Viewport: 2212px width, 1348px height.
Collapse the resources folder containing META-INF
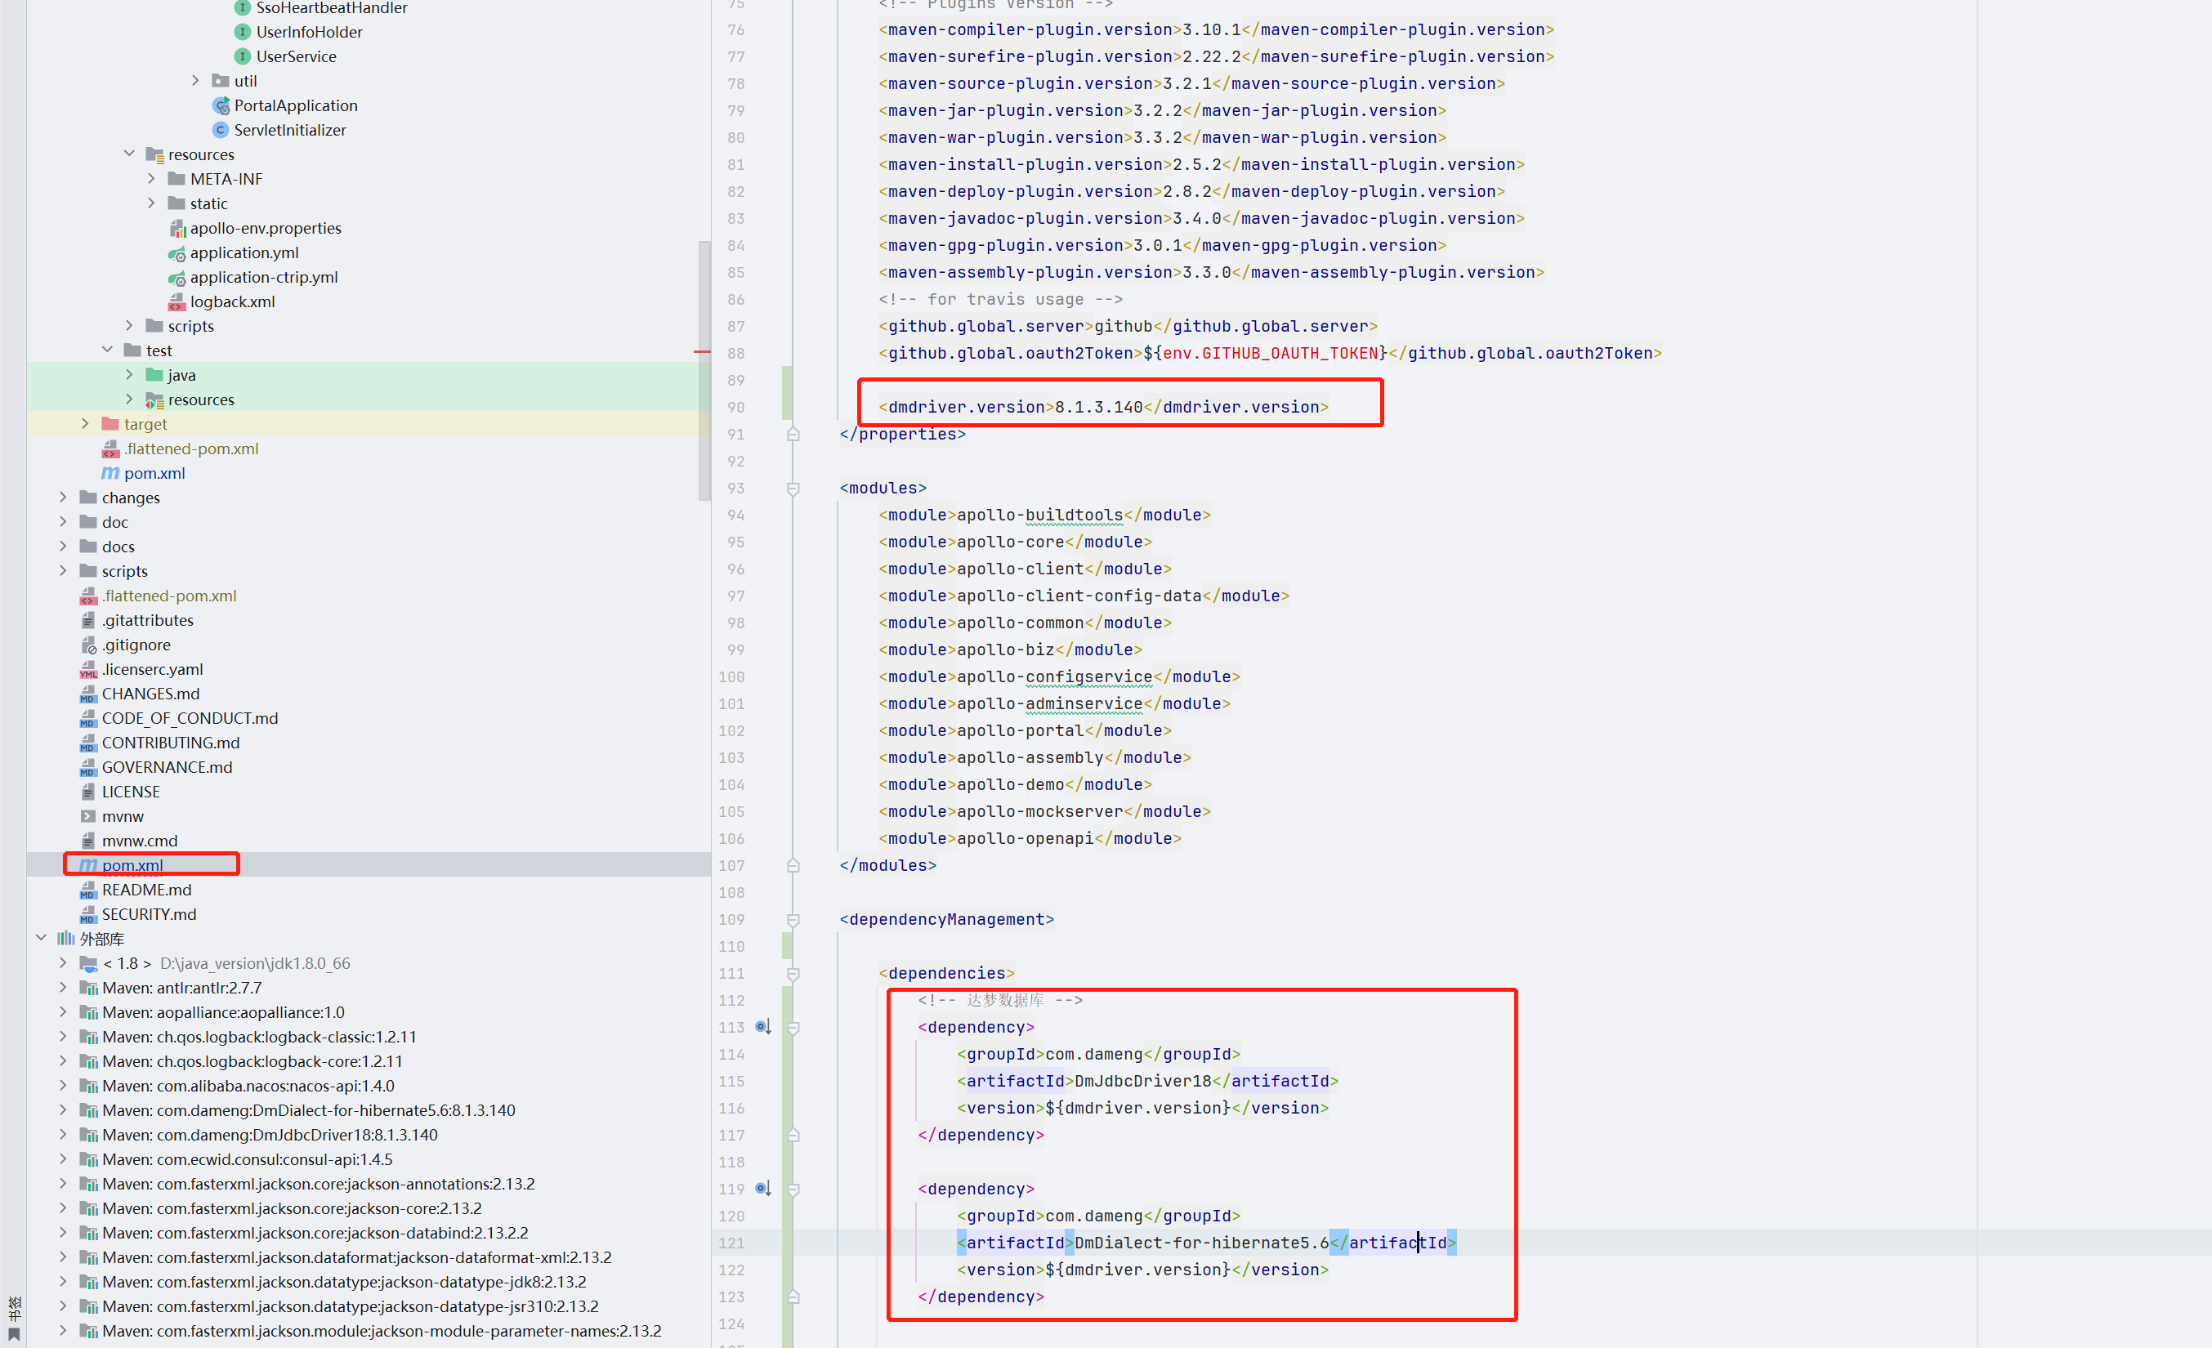[x=129, y=154]
